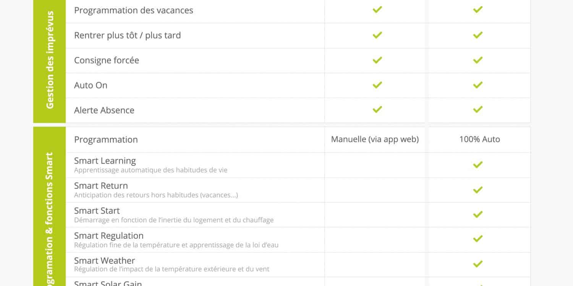
Task: Click the checkmark in the Smart Learning row
Action: coord(477,165)
